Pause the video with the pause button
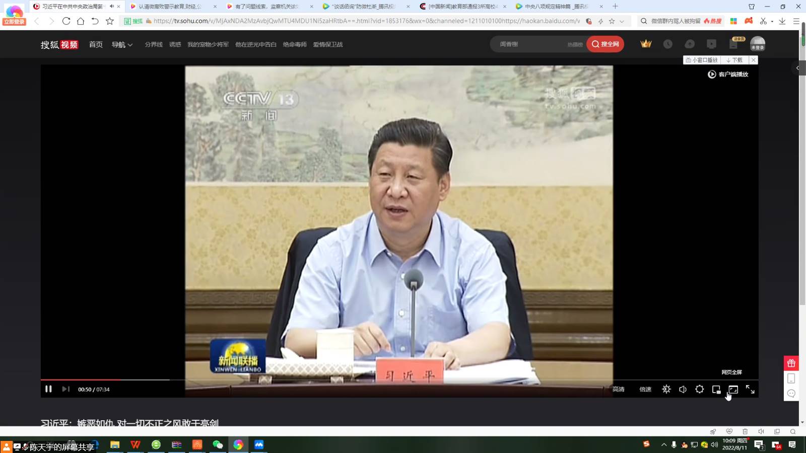Image resolution: width=806 pixels, height=453 pixels. (x=48, y=389)
